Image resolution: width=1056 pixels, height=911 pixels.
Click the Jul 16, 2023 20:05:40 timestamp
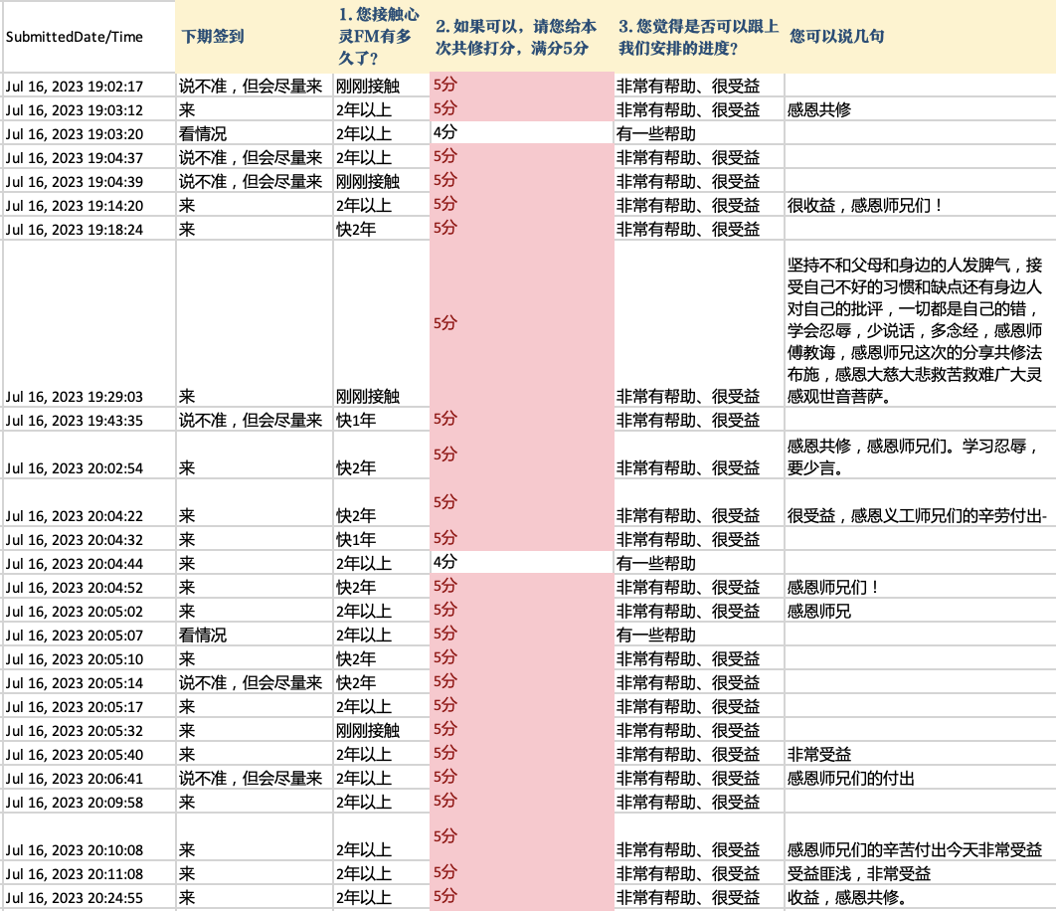(x=75, y=755)
